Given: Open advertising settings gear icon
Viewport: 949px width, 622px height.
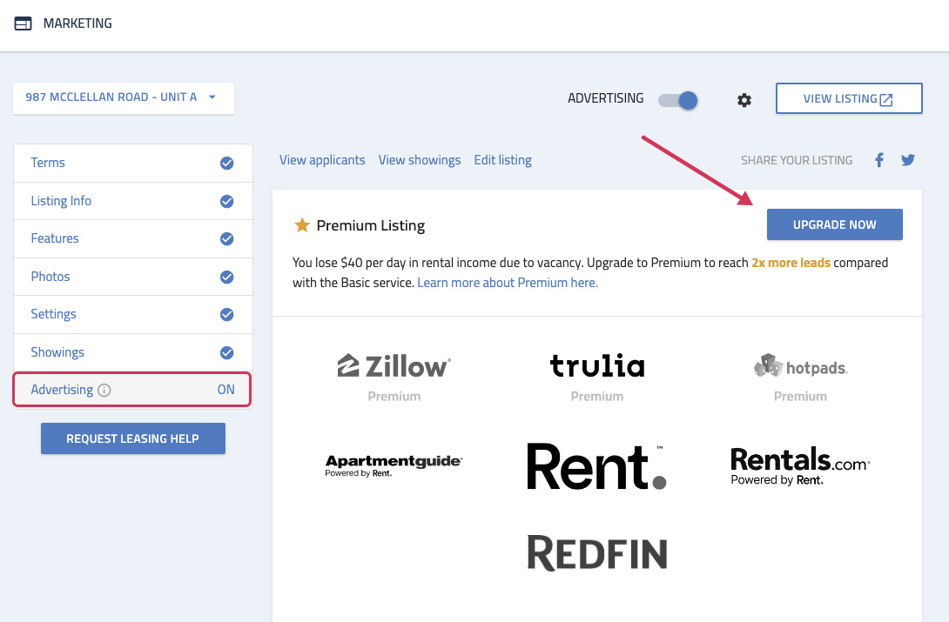Looking at the screenshot, I should coord(744,100).
